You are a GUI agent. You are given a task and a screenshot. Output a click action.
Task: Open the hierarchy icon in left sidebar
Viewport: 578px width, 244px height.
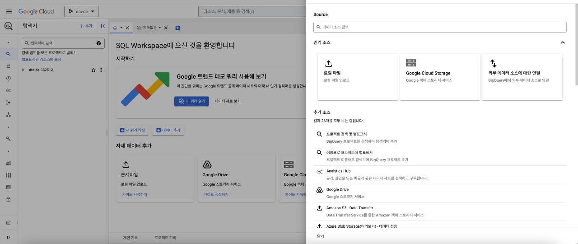coord(9,115)
